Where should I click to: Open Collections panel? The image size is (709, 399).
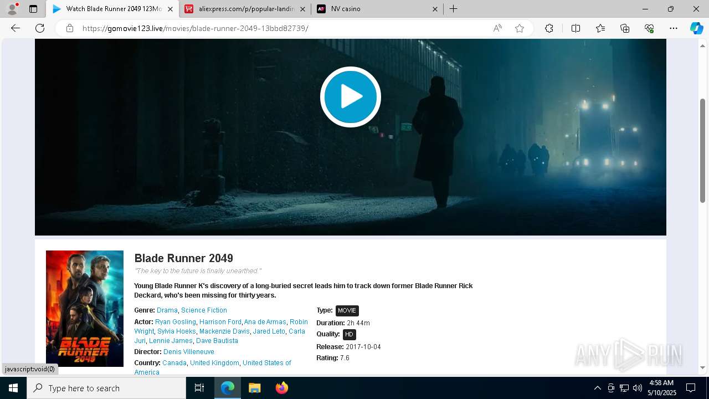coord(625,28)
